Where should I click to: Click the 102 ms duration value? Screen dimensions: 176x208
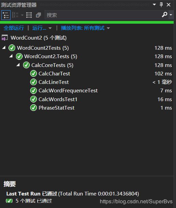[163, 74]
